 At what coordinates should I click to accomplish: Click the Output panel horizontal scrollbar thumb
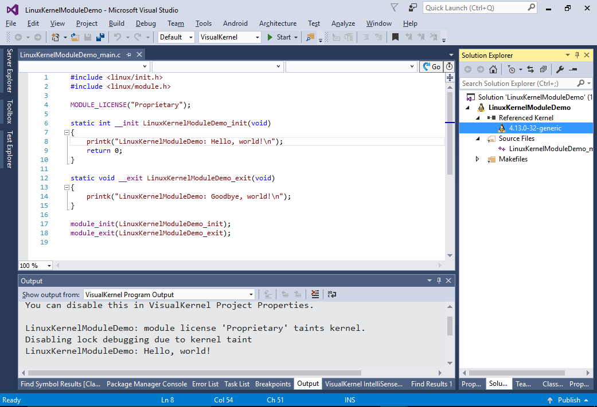194,373
